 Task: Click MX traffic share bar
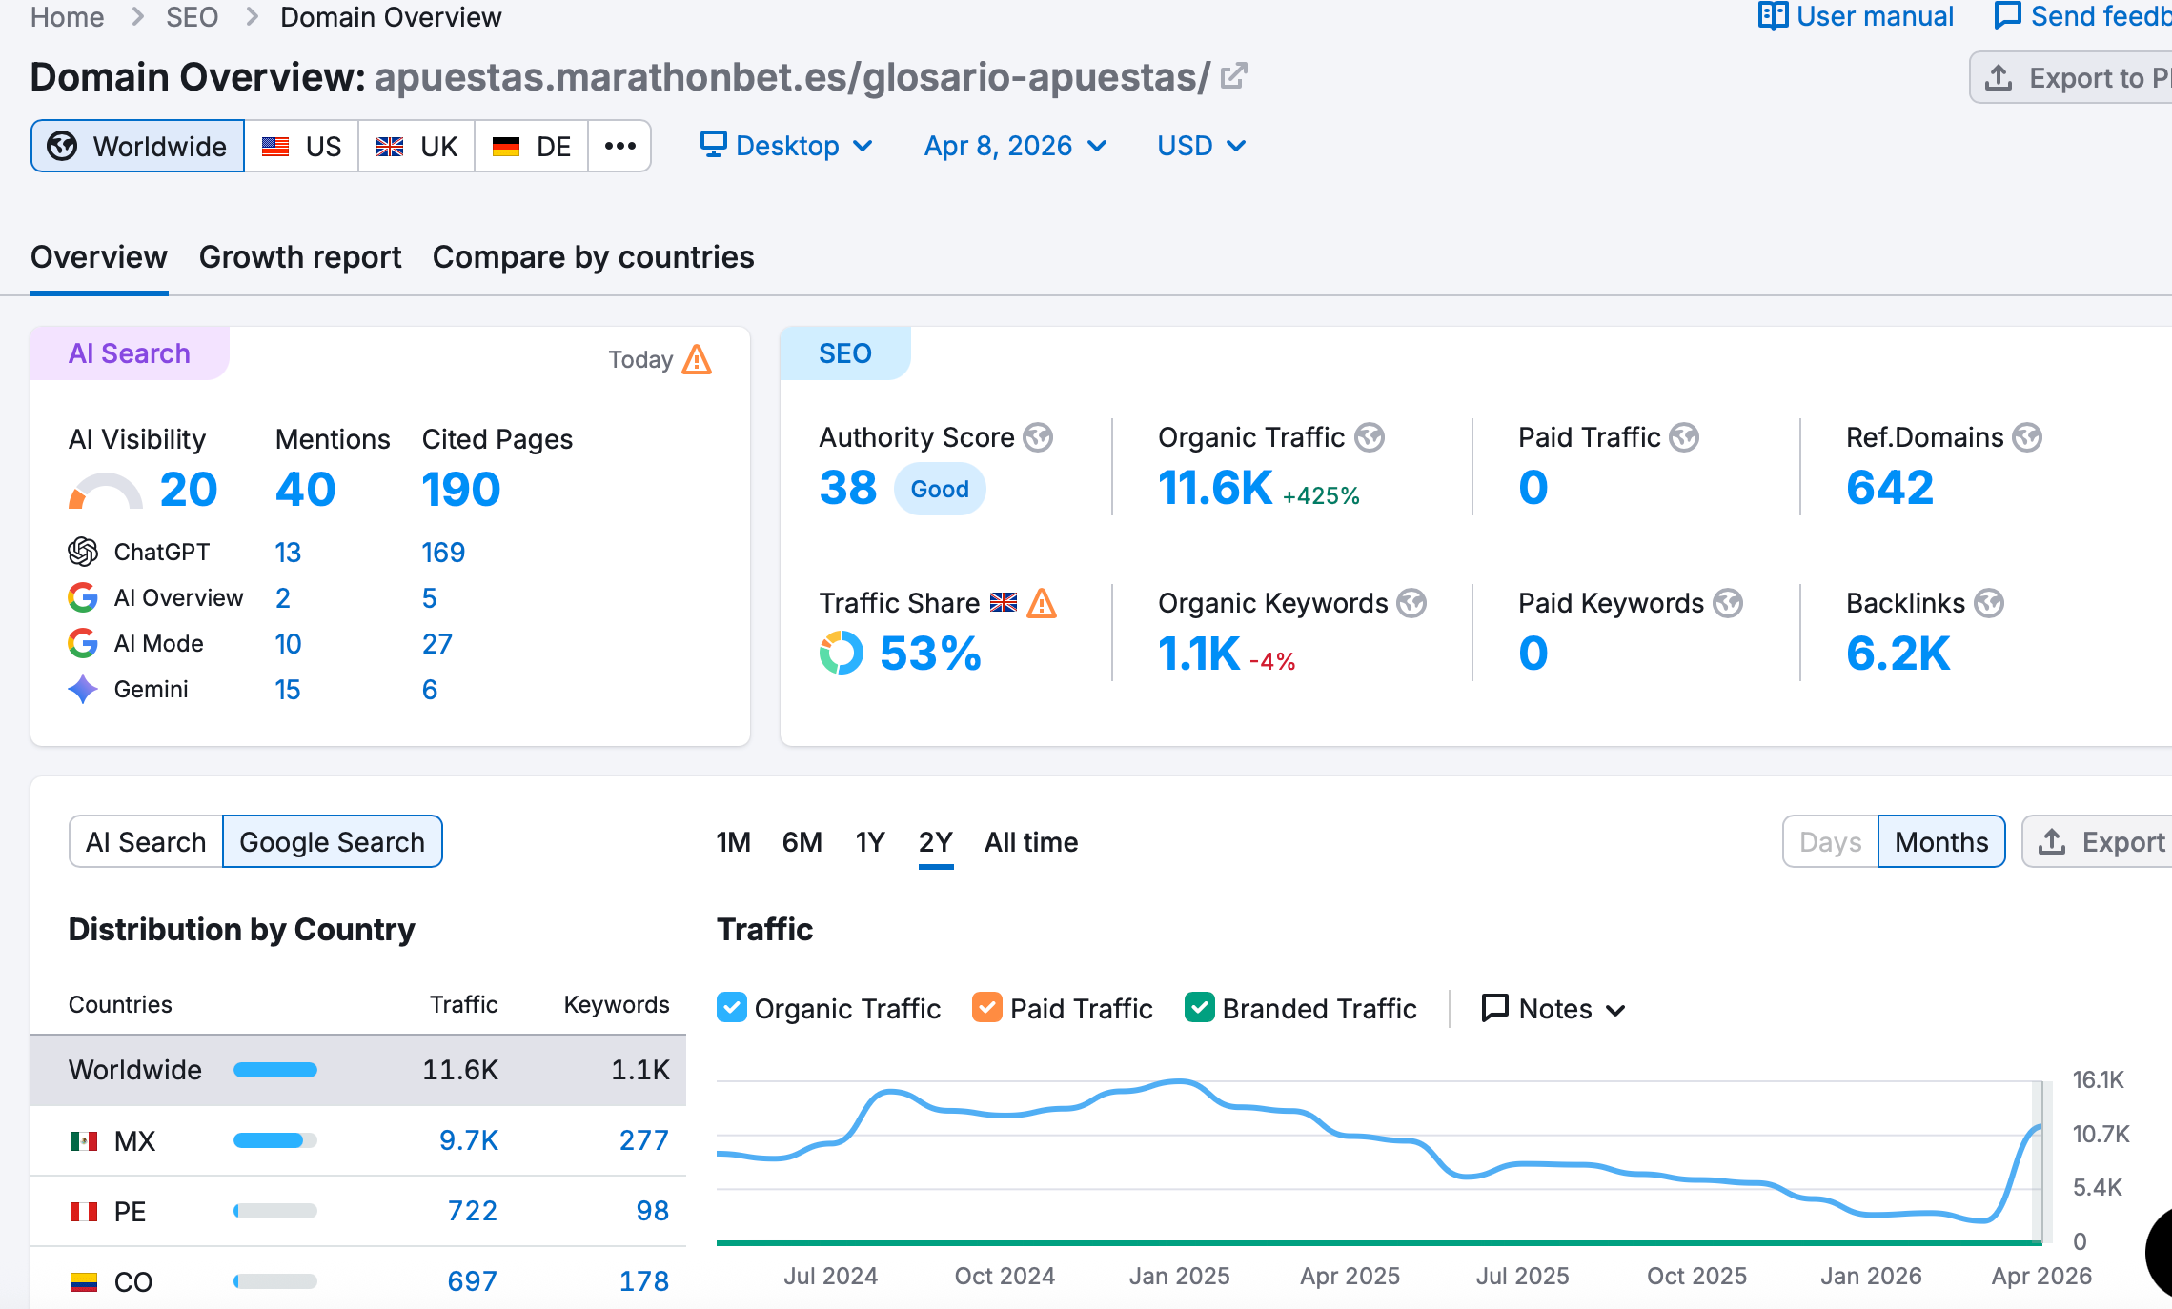274,1140
